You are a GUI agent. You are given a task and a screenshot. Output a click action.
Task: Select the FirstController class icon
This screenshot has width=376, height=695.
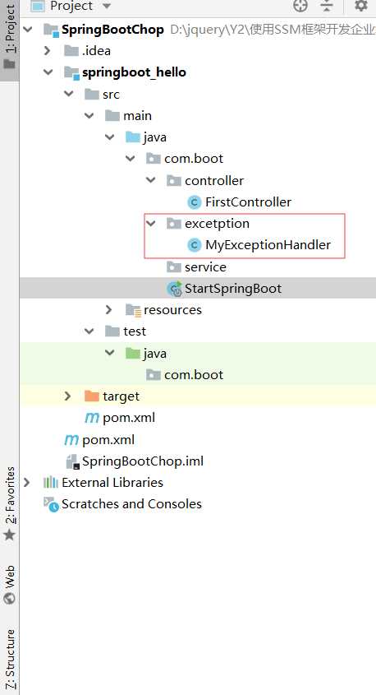pos(195,202)
